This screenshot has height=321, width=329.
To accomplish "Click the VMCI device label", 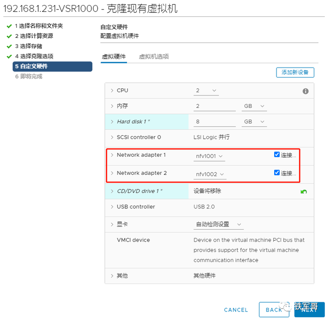I will click(x=133, y=240).
